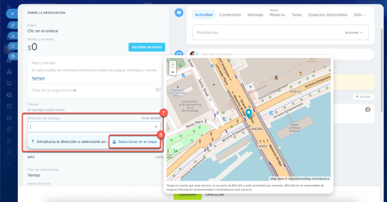The height and width of the screenshot is (202, 387).
Task: Click the blue map location pin
Action: click(x=249, y=114)
